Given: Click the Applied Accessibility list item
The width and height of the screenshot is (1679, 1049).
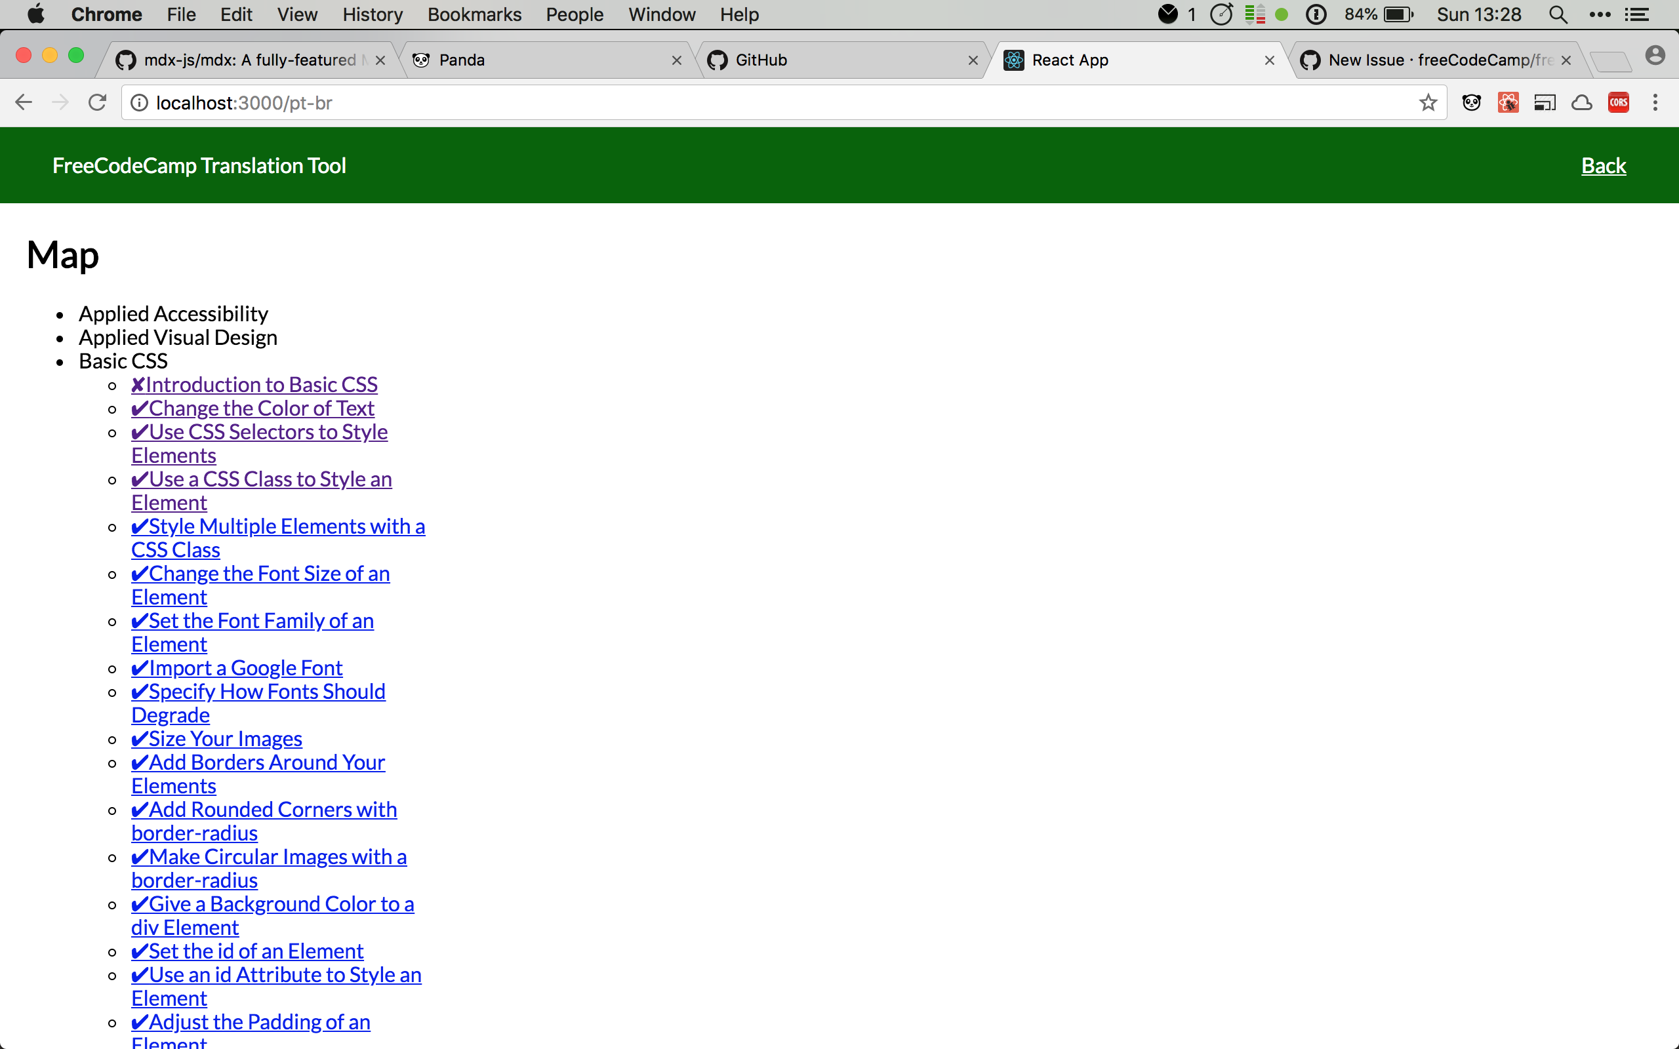Looking at the screenshot, I should [173, 313].
